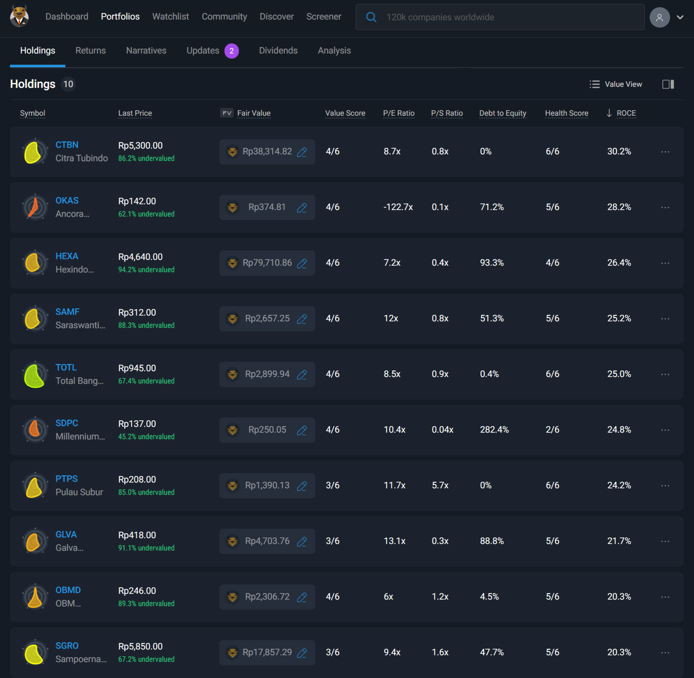This screenshot has height=678, width=694.
Task: Edit the OBMD fair value pencil
Action: (302, 597)
